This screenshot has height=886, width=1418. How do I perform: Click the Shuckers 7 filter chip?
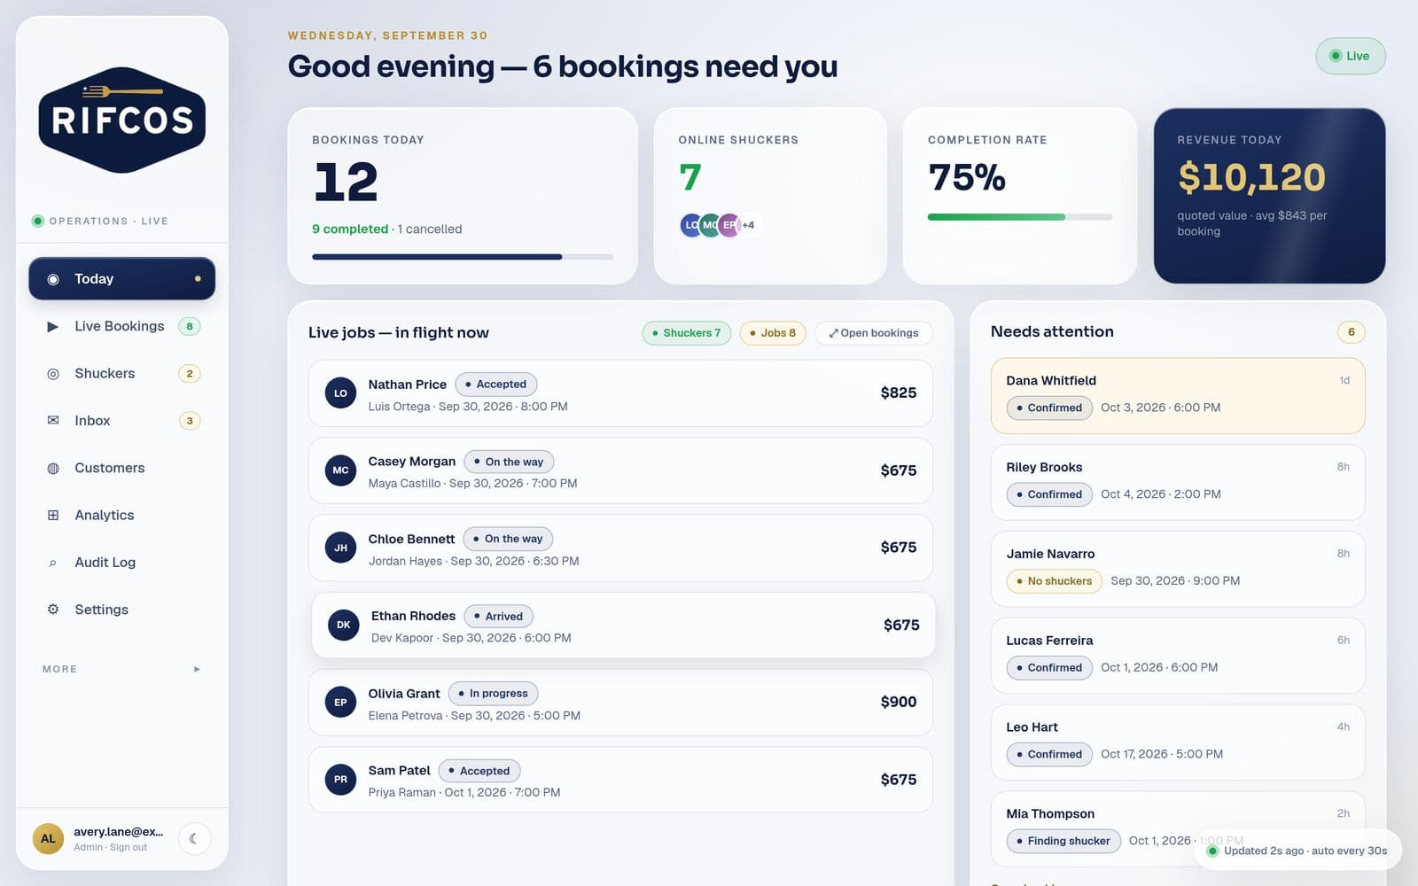(687, 333)
